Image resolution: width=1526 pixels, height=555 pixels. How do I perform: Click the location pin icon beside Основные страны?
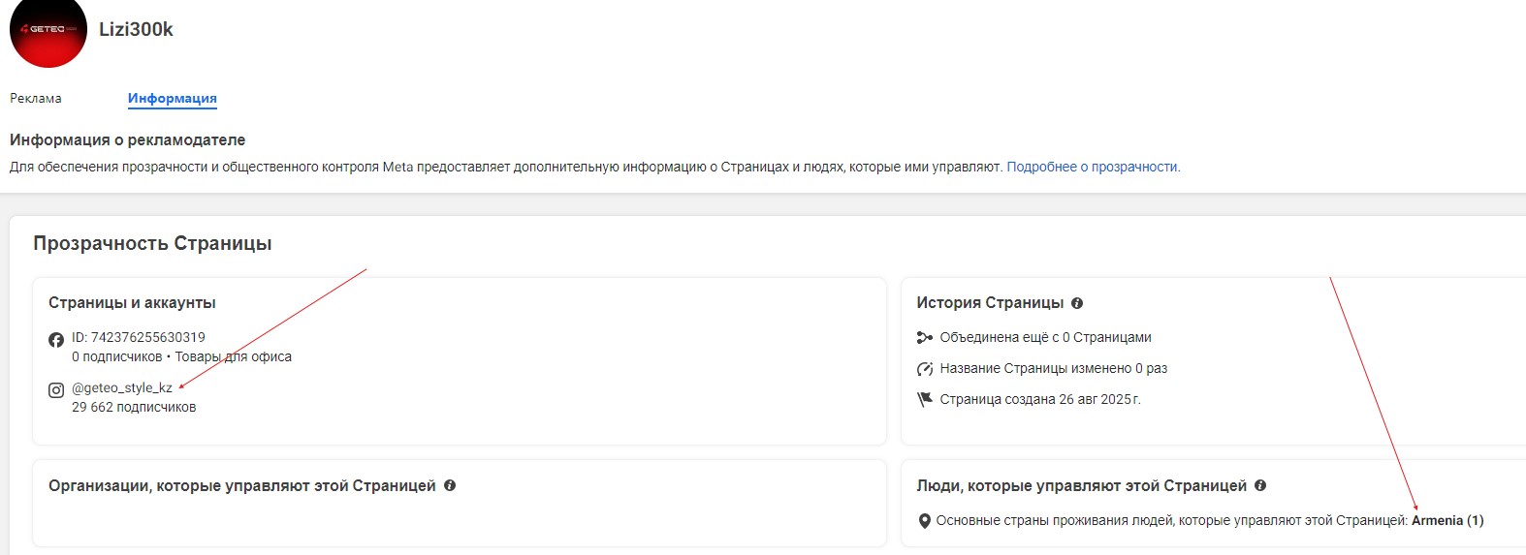[925, 521]
